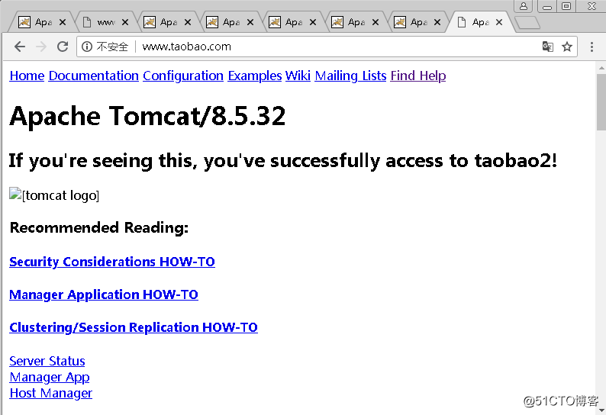The height and width of the screenshot is (415, 606).
Task: Click the Apache Tomcat/8.5.32 heading
Action: [147, 116]
